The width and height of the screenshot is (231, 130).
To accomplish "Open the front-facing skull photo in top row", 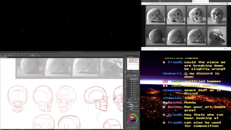I will [x=217, y=15].
